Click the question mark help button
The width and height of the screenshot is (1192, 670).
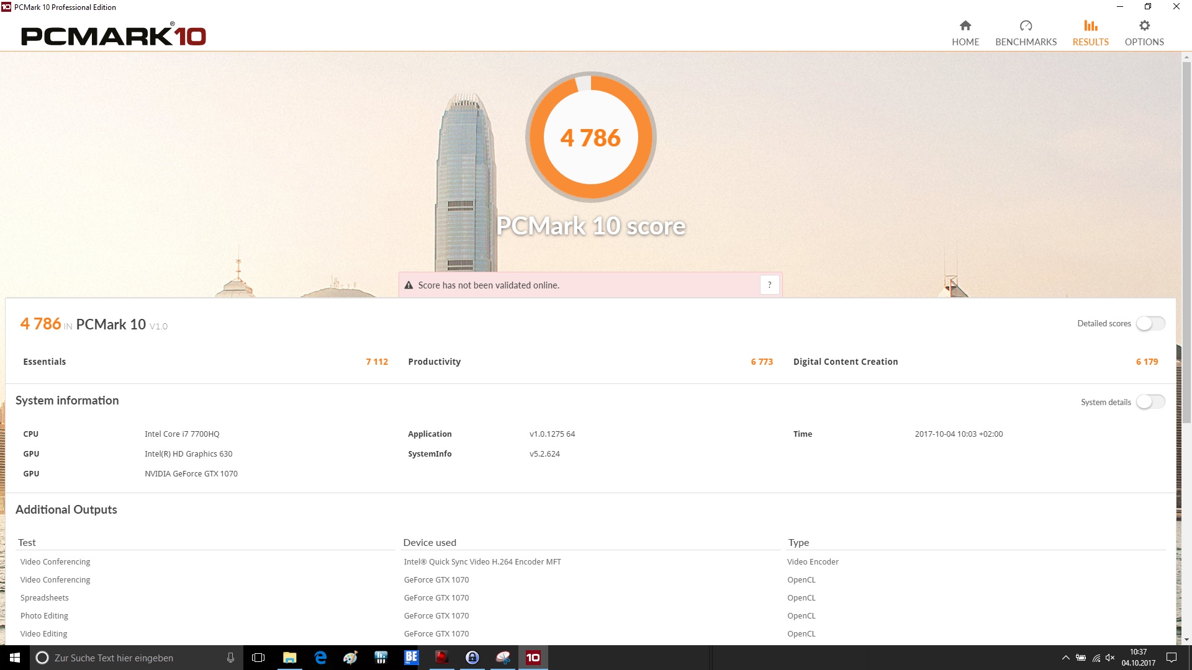769,285
